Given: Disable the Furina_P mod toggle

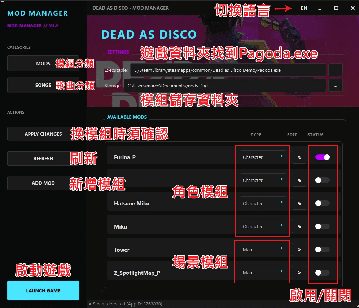Looking at the screenshot, I should point(322,157).
